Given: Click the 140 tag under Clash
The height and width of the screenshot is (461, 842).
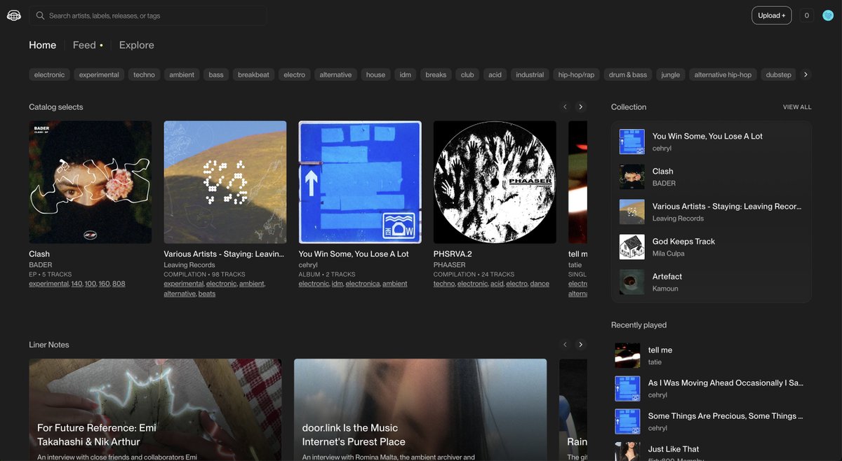Looking at the screenshot, I should tap(76, 284).
